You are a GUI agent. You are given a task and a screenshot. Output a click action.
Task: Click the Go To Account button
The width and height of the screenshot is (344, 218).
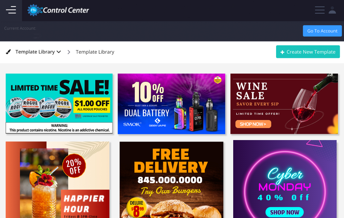tap(322, 31)
